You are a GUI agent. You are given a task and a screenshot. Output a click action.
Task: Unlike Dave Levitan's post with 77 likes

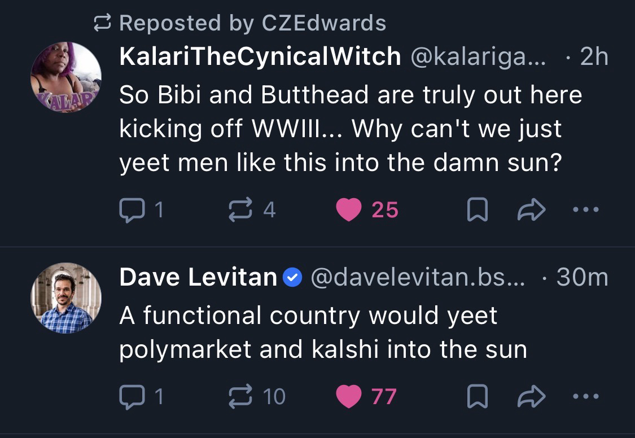click(349, 396)
